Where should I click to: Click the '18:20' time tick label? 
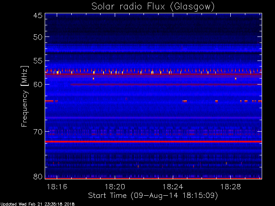pyautogui.click(x=115, y=187)
